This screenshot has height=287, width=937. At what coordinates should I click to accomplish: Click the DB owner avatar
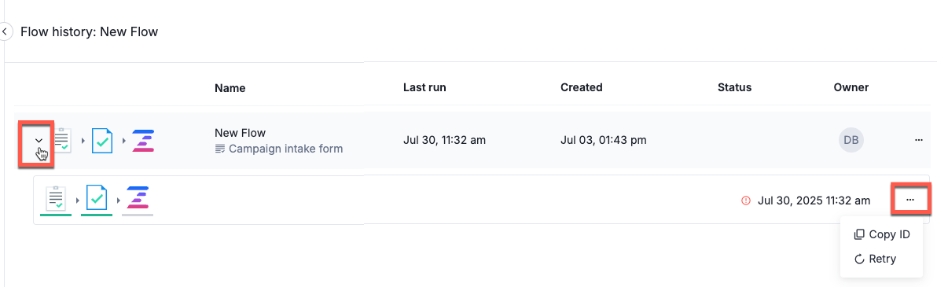(851, 140)
